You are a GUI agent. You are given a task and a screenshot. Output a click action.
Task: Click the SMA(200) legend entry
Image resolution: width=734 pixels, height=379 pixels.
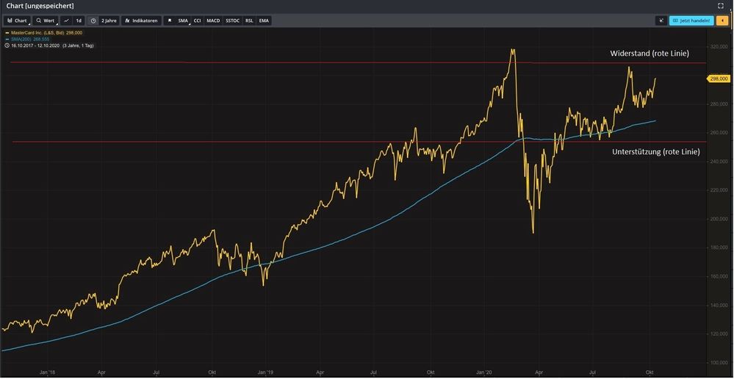coord(27,40)
